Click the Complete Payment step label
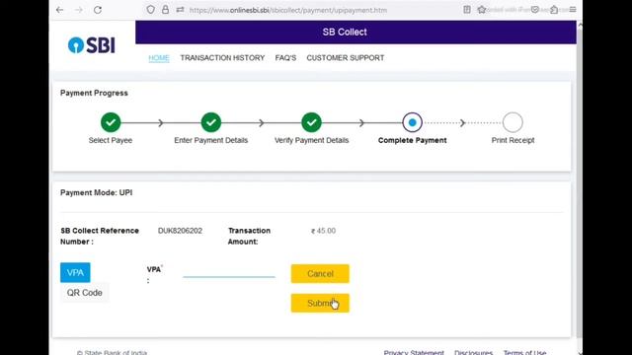 pos(412,140)
